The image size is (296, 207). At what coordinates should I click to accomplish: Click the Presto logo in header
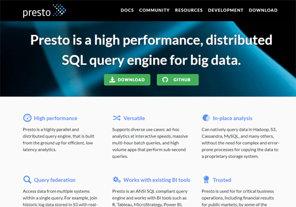(45, 11)
